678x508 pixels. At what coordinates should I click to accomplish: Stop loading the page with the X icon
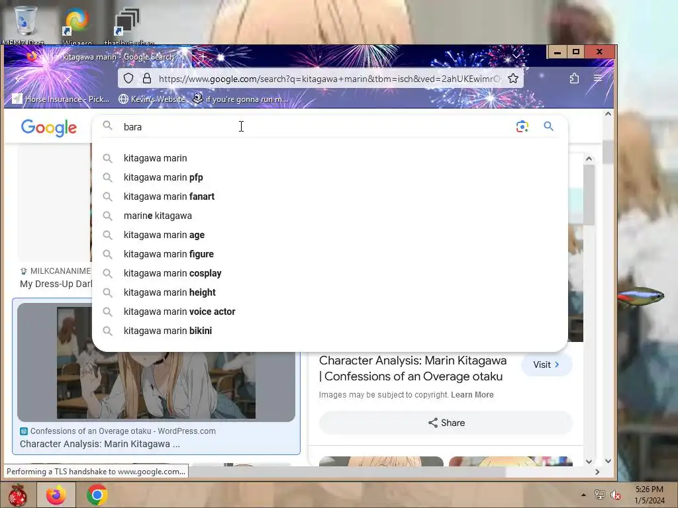(68, 79)
